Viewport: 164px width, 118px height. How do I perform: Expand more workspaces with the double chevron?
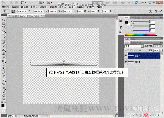click(129, 3)
